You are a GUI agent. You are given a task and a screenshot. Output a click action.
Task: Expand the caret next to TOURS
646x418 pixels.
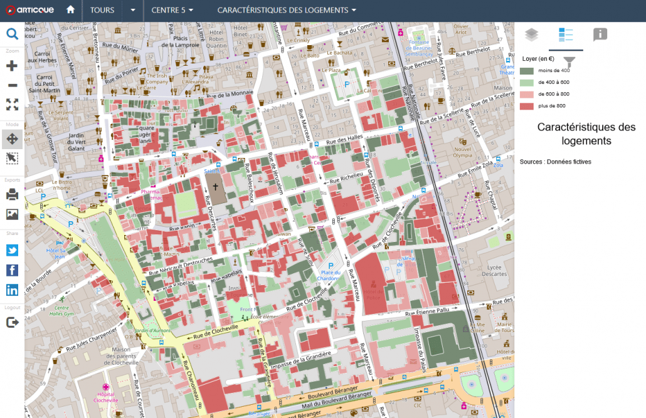(x=133, y=10)
